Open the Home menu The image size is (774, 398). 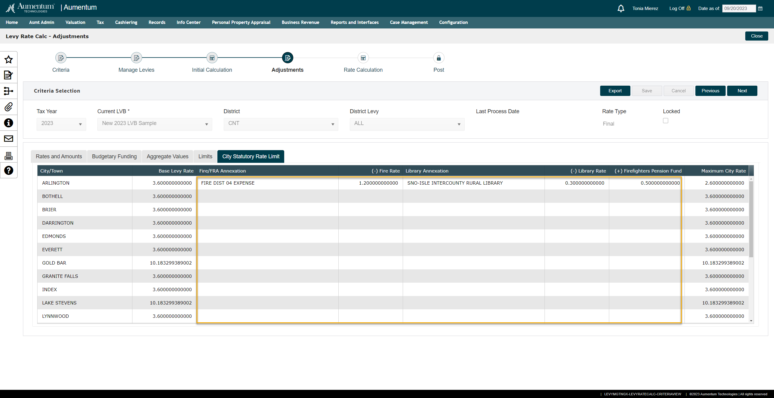tap(12, 22)
